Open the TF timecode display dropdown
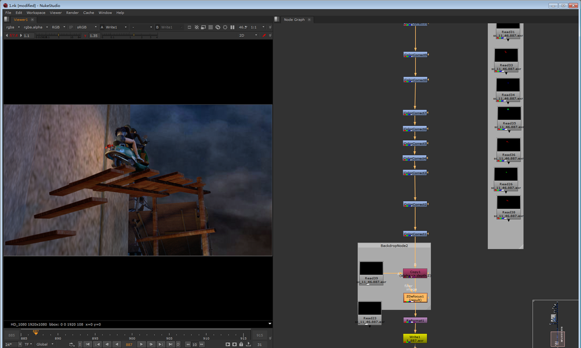 pos(28,345)
